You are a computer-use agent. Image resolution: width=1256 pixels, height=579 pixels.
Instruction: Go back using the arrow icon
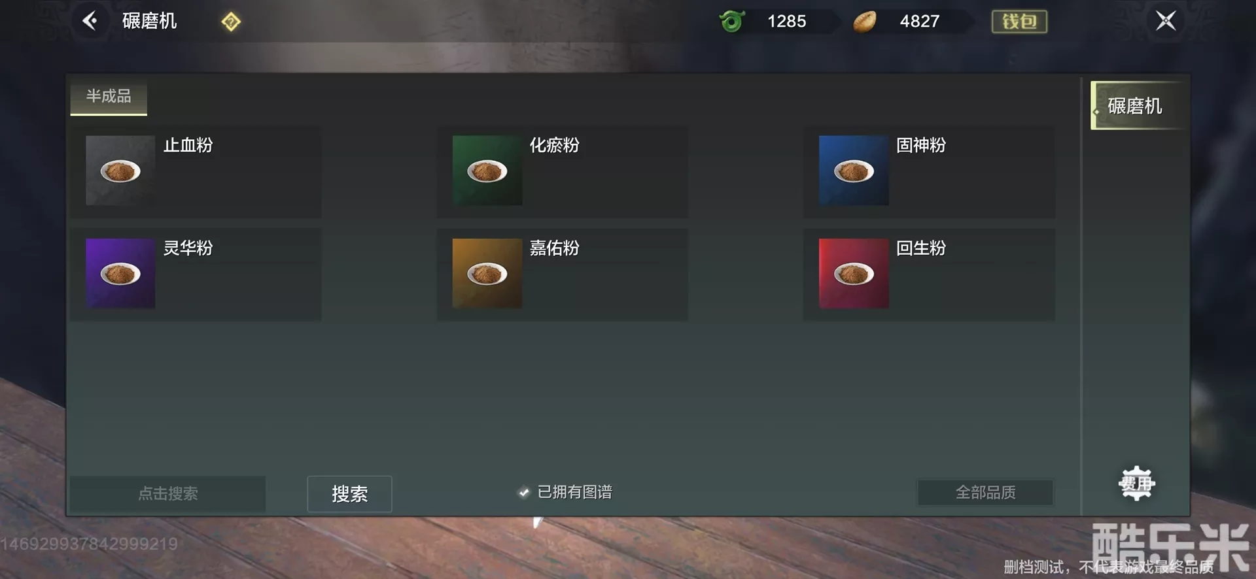point(90,21)
